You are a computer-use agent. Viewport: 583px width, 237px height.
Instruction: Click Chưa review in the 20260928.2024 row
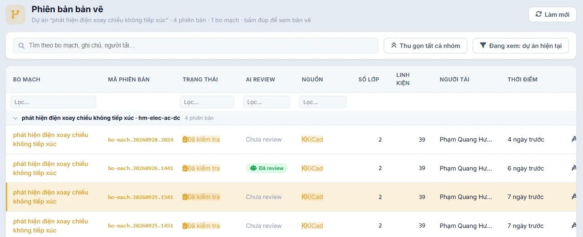tap(264, 139)
